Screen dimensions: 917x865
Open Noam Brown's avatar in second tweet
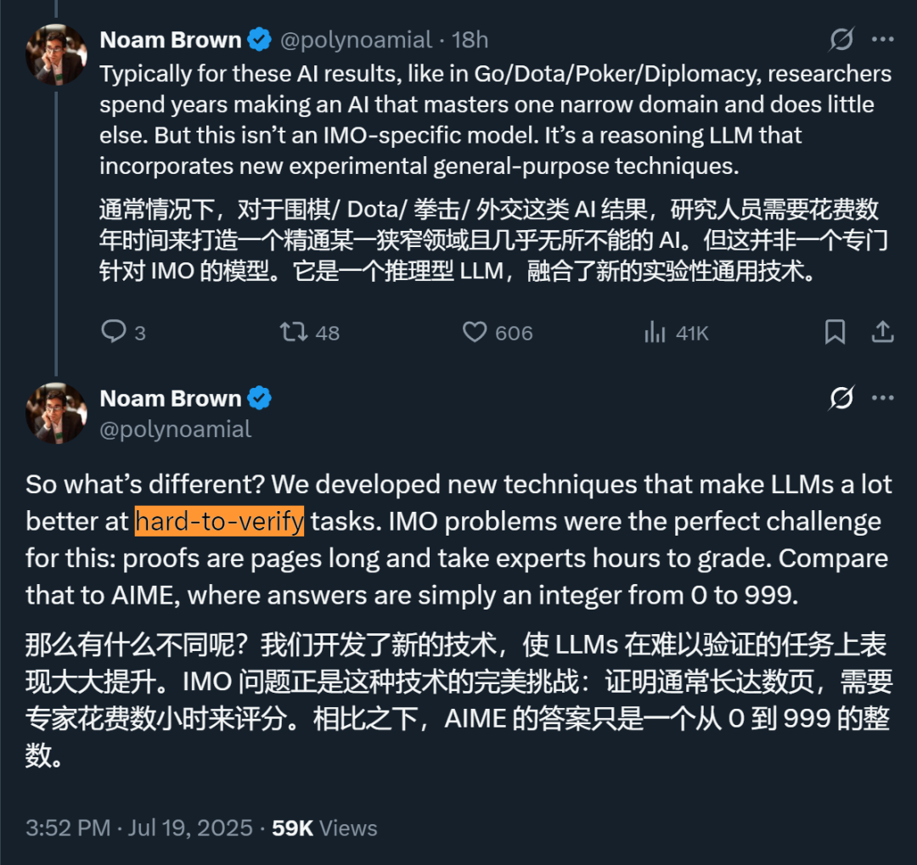(x=57, y=413)
